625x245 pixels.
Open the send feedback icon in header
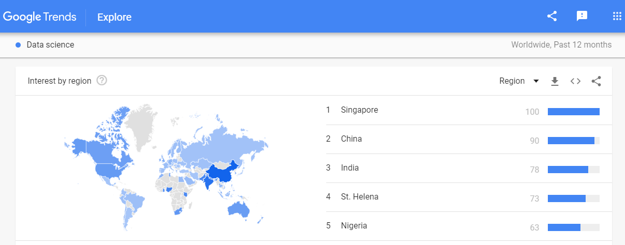582,16
